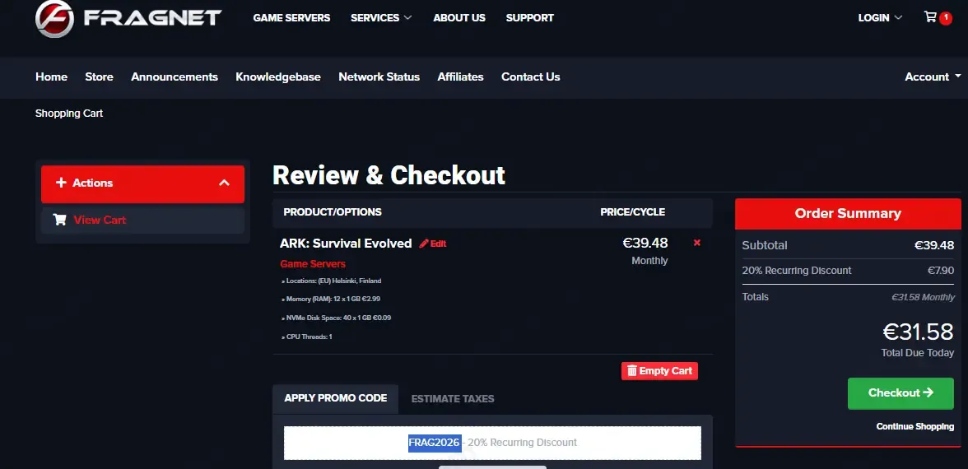The width and height of the screenshot is (968, 469).
Task: Expand the Services dropdown menu
Action: coord(381,18)
